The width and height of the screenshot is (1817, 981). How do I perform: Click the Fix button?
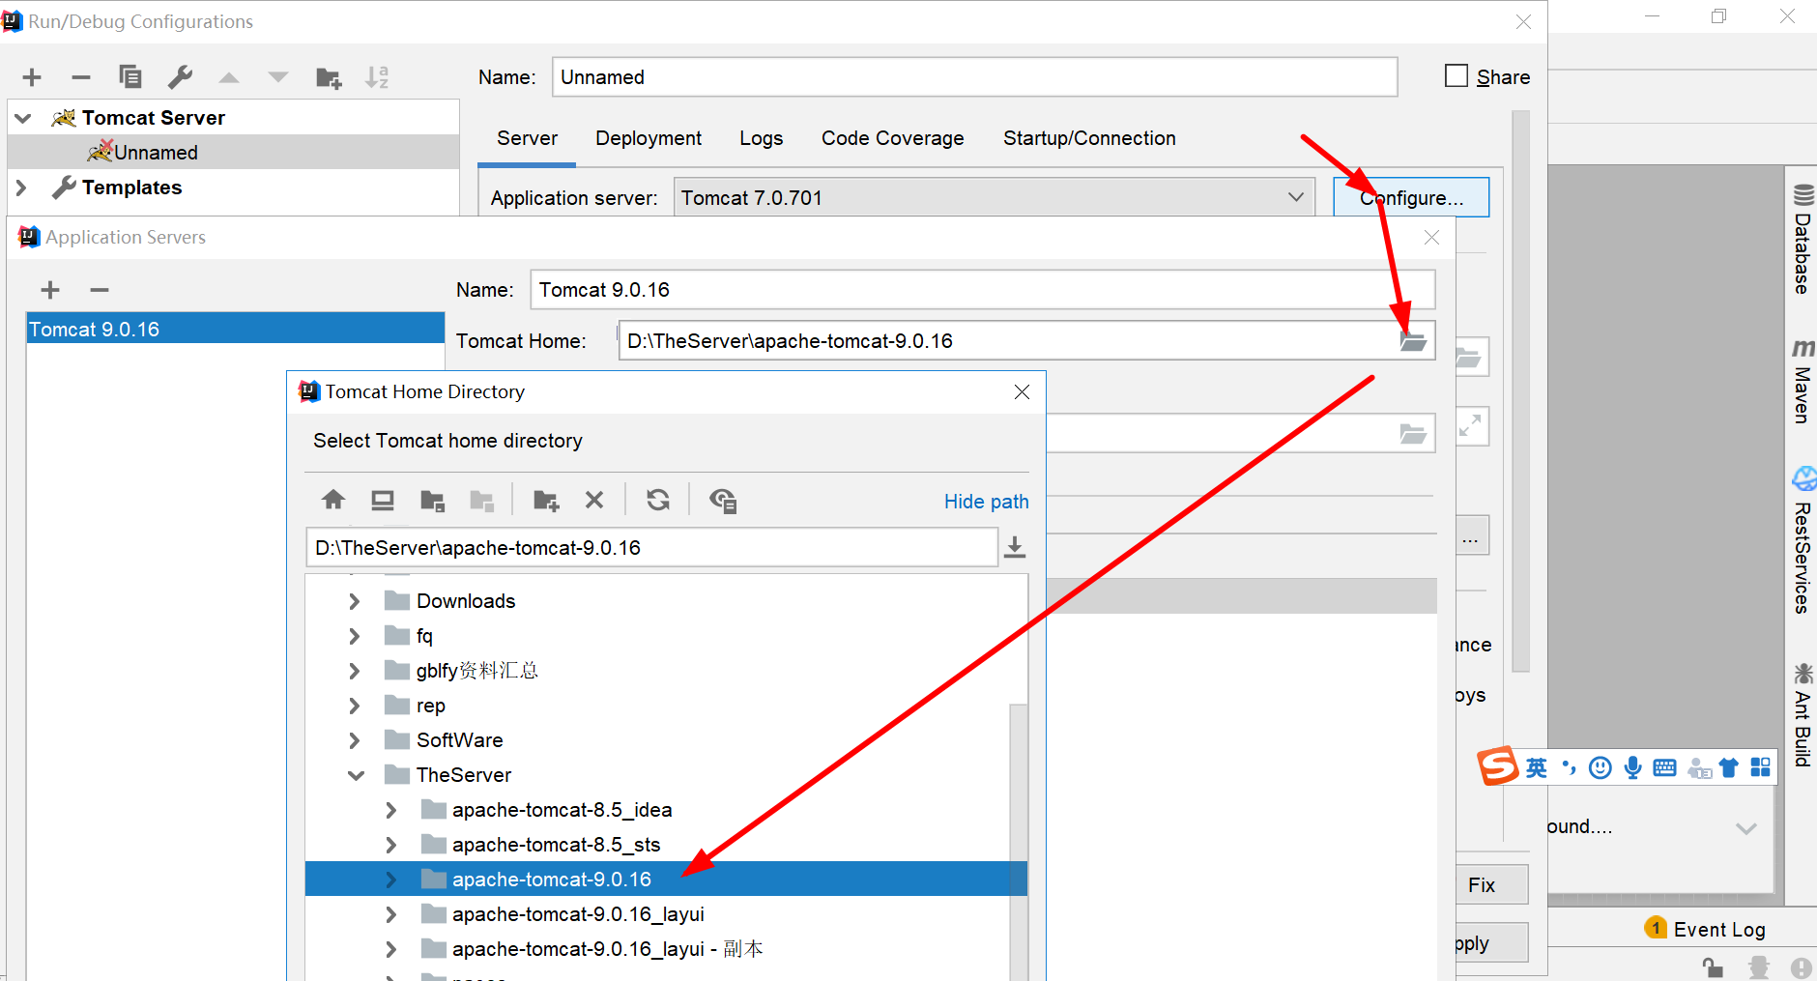1491,884
